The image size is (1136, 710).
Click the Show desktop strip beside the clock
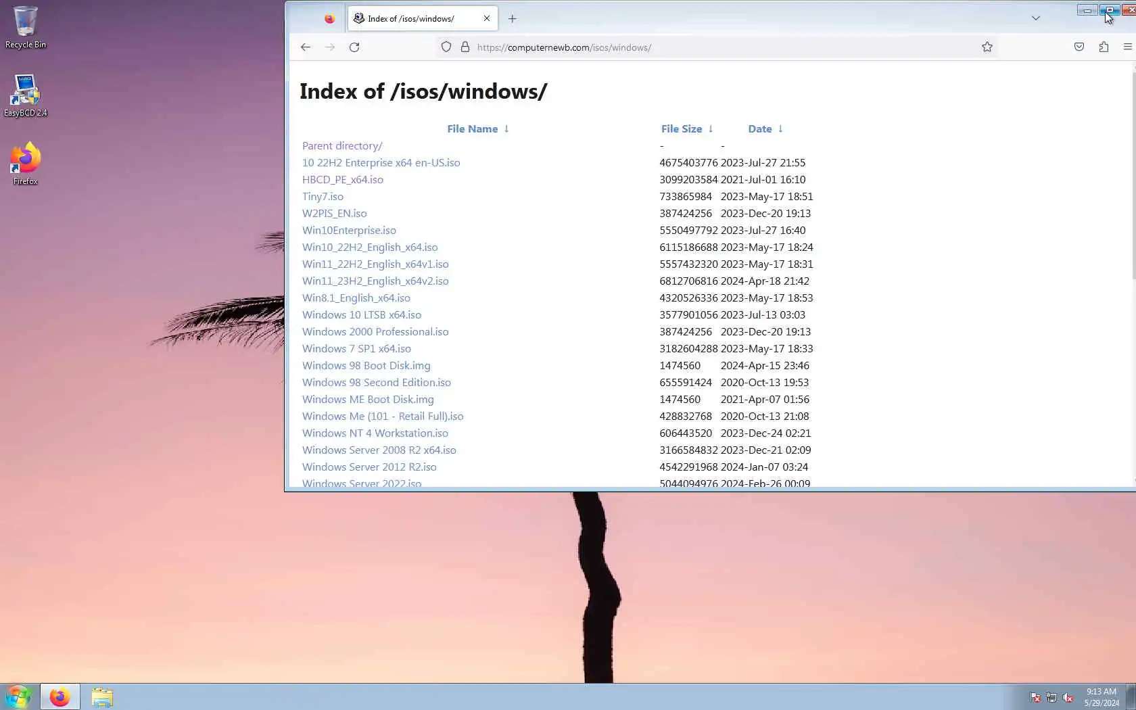coord(1131,697)
